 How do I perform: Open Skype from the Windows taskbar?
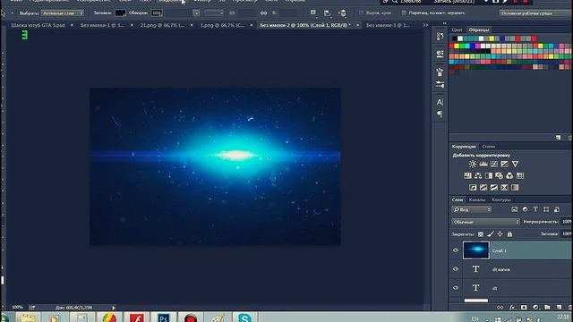point(244,318)
